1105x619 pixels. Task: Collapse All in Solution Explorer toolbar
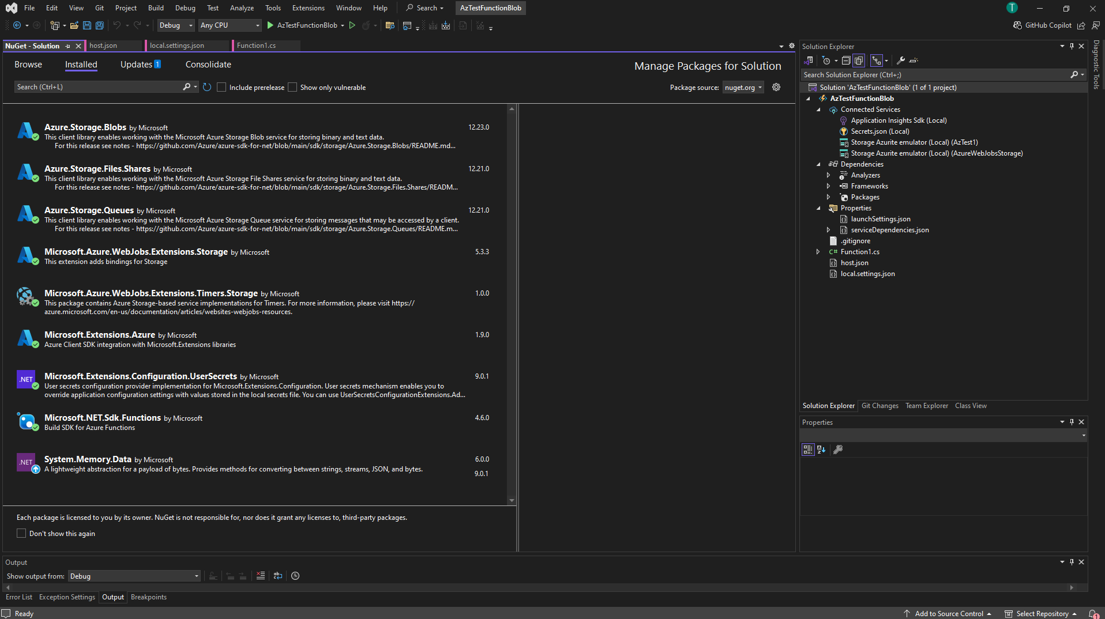pyautogui.click(x=846, y=61)
